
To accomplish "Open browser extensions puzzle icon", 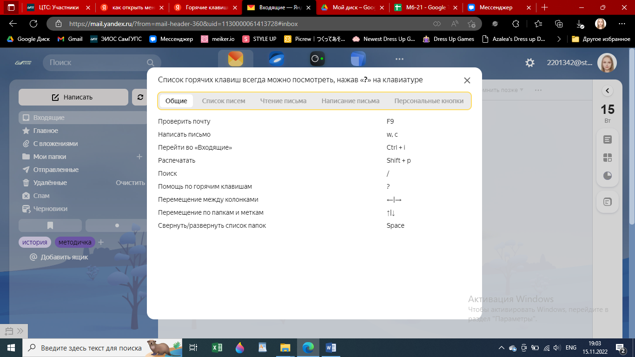I will point(516,24).
